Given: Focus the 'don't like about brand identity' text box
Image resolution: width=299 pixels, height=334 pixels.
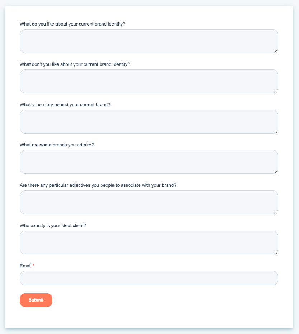Looking at the screenshot, I should click(x=149, y=81).
